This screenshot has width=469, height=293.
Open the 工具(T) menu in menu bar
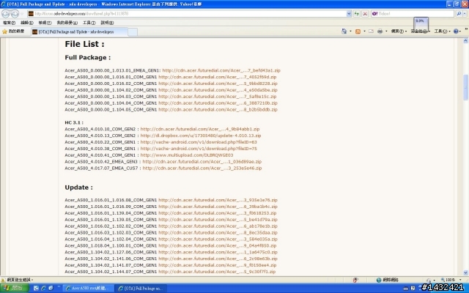[89, 23]
